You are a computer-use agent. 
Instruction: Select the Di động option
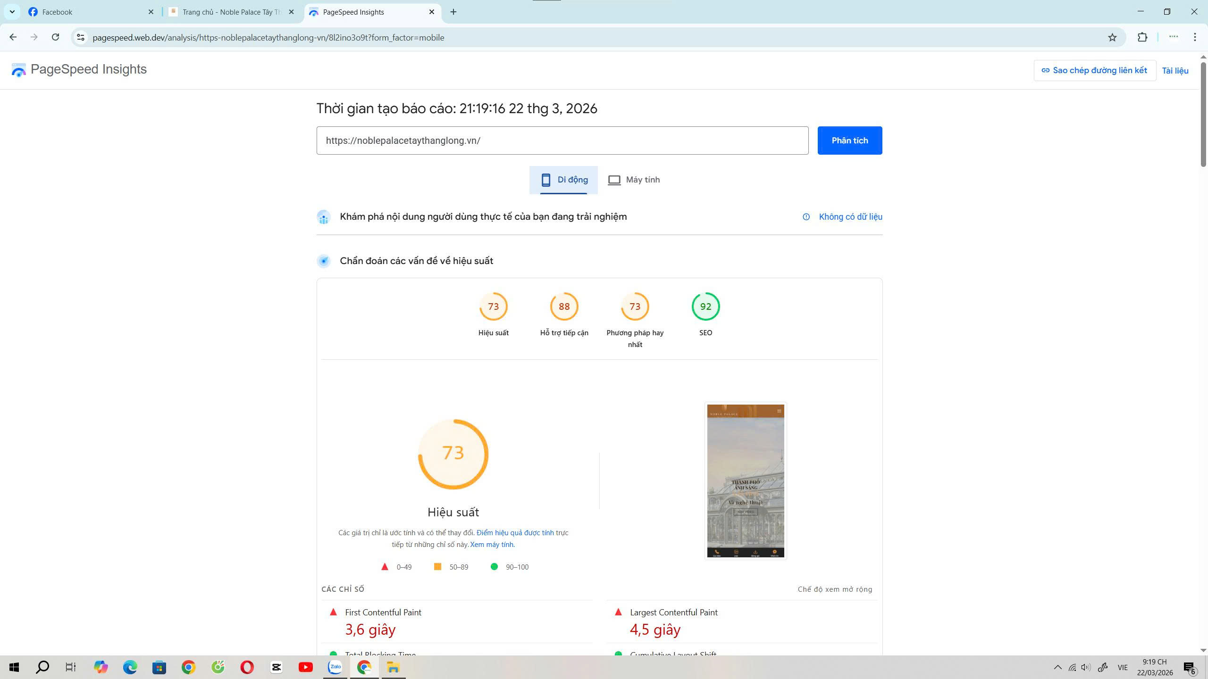point(563,180)
